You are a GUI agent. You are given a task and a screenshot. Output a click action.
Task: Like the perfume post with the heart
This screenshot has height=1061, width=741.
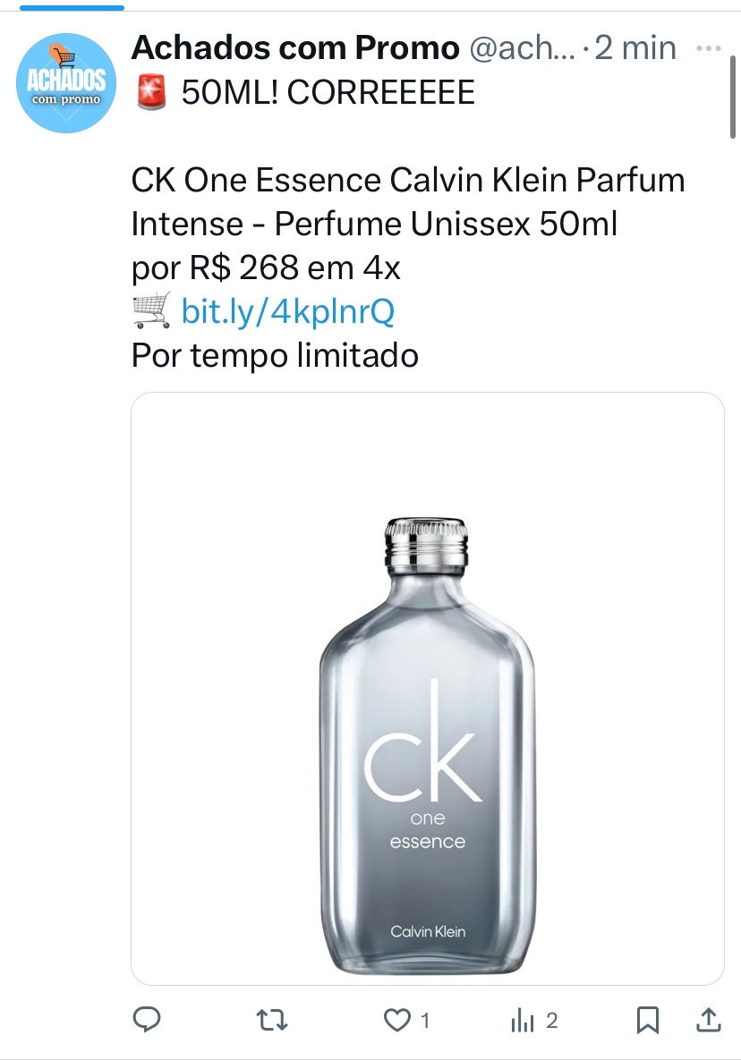(x=396, y=1020)
